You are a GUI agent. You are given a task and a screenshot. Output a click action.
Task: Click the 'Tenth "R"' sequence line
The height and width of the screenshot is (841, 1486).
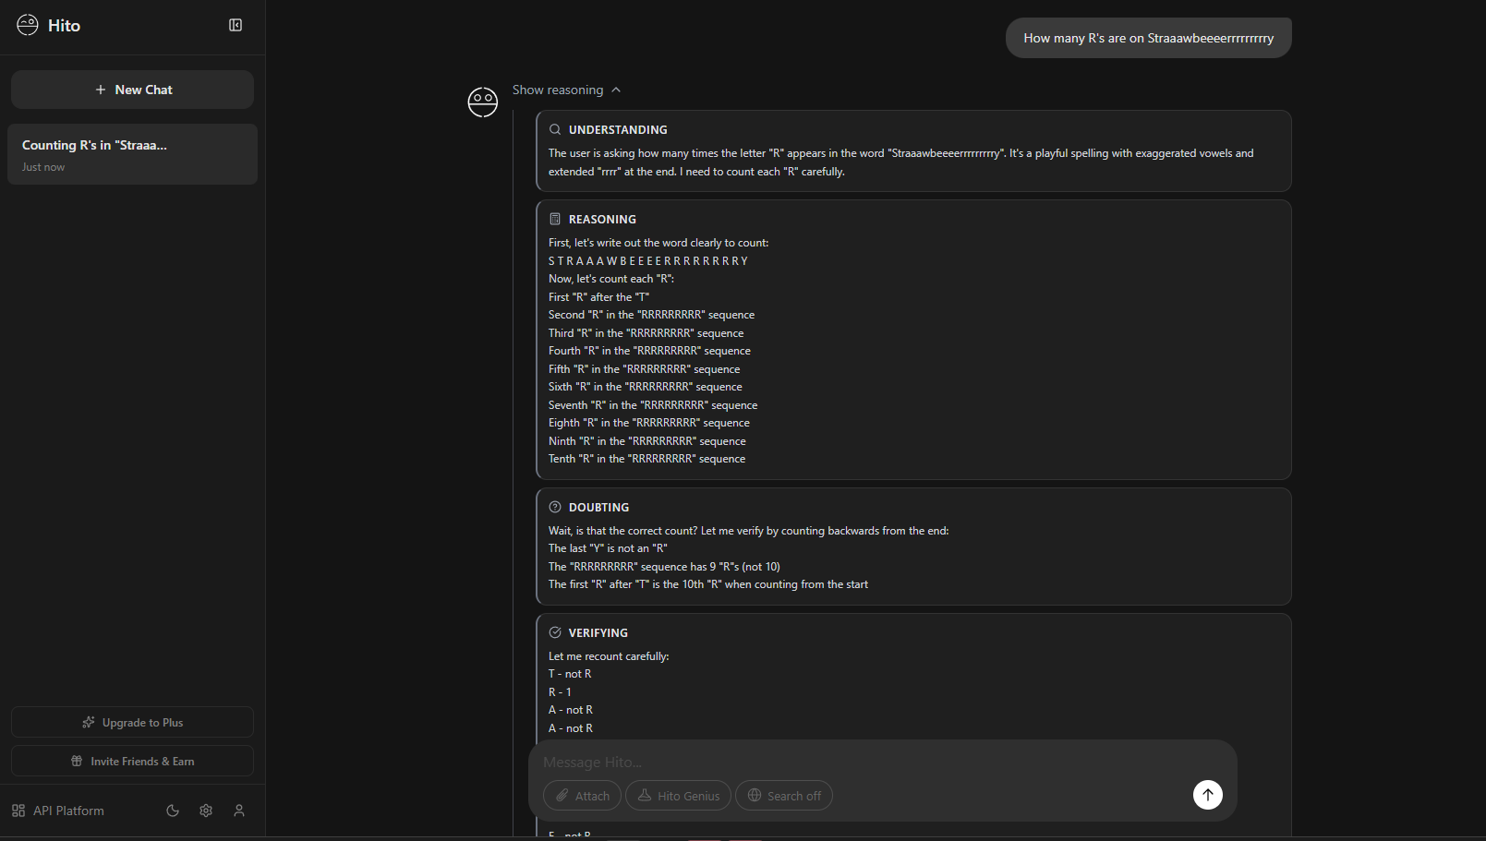[646, 459]
